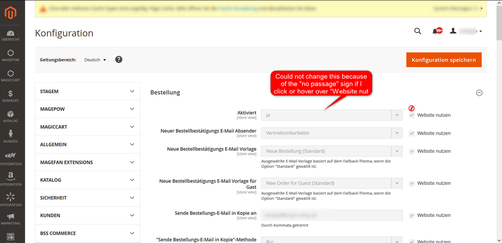Screen dimensions: 502x243
Task: Expand the ALLGEMEIN configuration tab
Action: 87,144
